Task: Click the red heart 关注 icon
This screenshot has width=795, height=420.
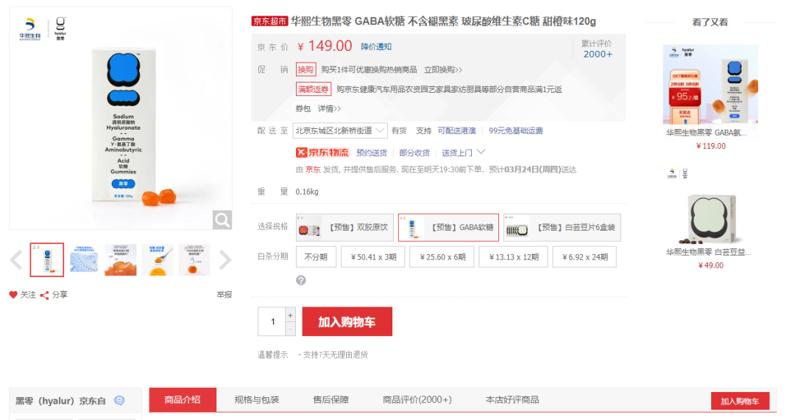Action: (13, 295)
